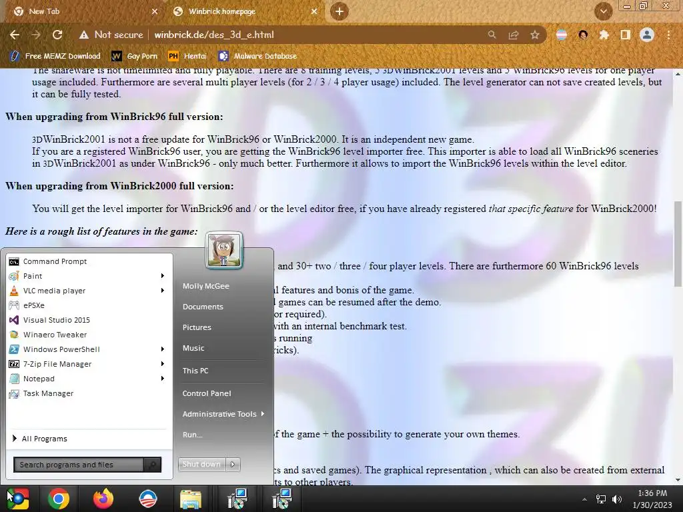Click the volume speaker tray icon

pos(617,499)
